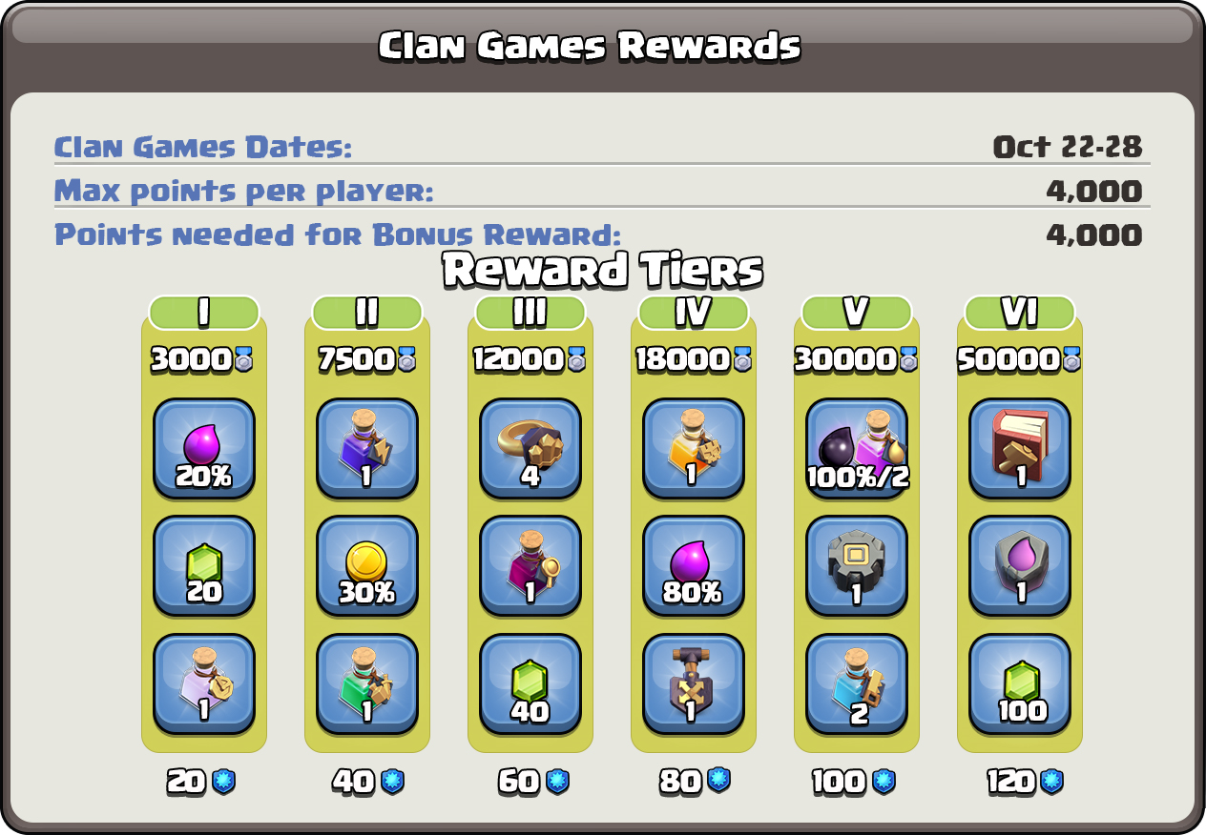Pick the shovel reward in Tier IV
Viewport: 1206px width, 835px height.
click(694, 684)
